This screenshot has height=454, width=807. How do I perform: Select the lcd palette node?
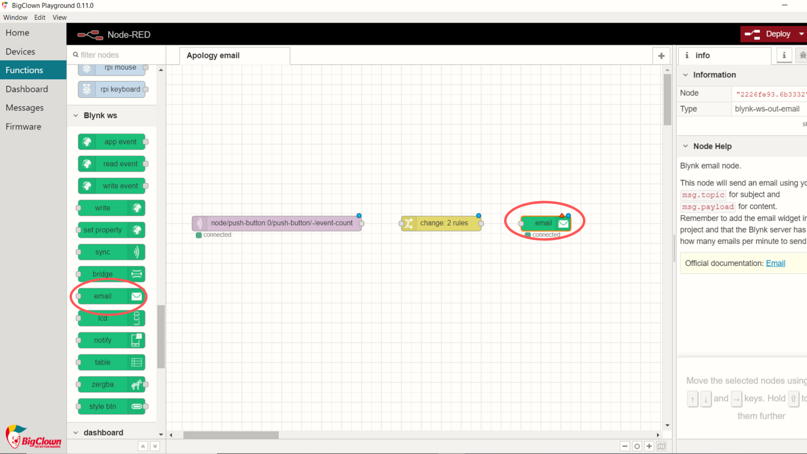pos(112,318)
